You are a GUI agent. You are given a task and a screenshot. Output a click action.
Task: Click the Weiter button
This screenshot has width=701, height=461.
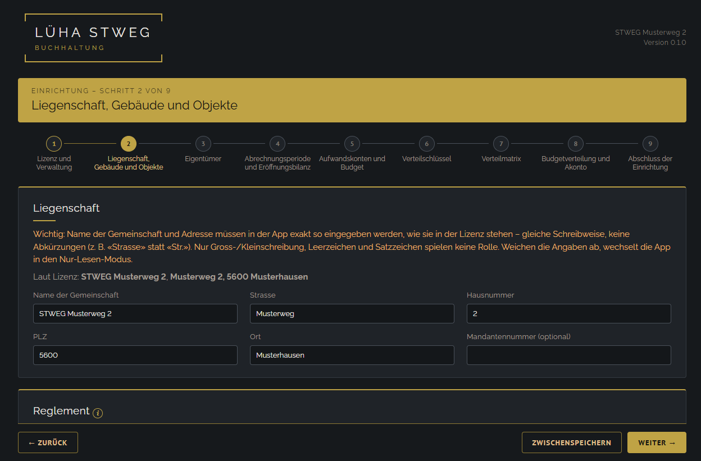click(657, 442)
